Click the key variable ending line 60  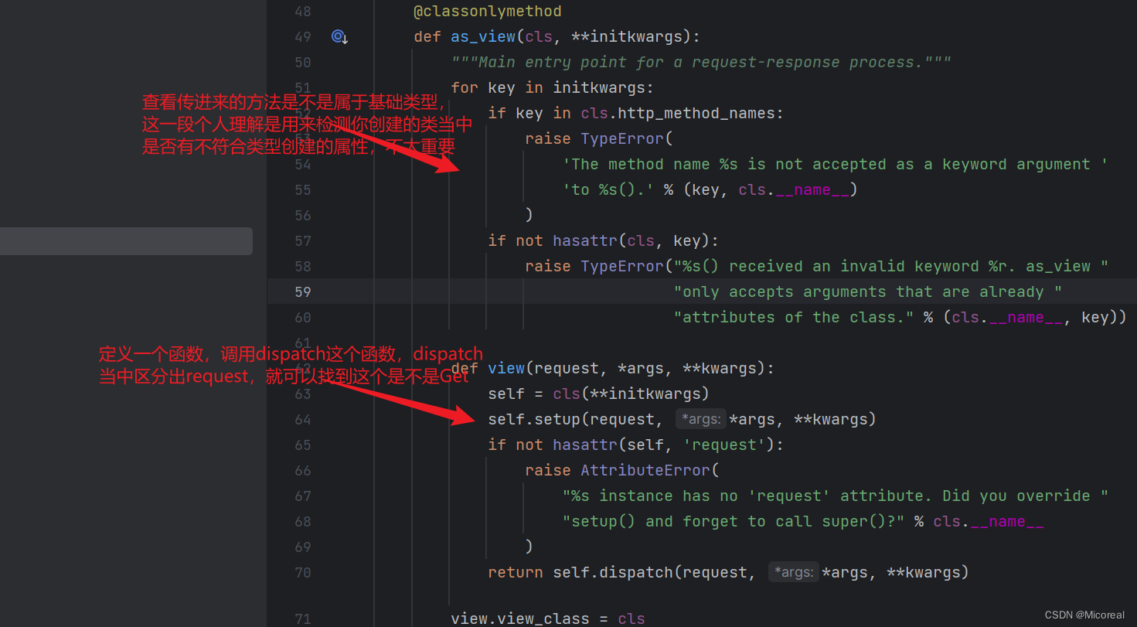[x=1095, y=317]
